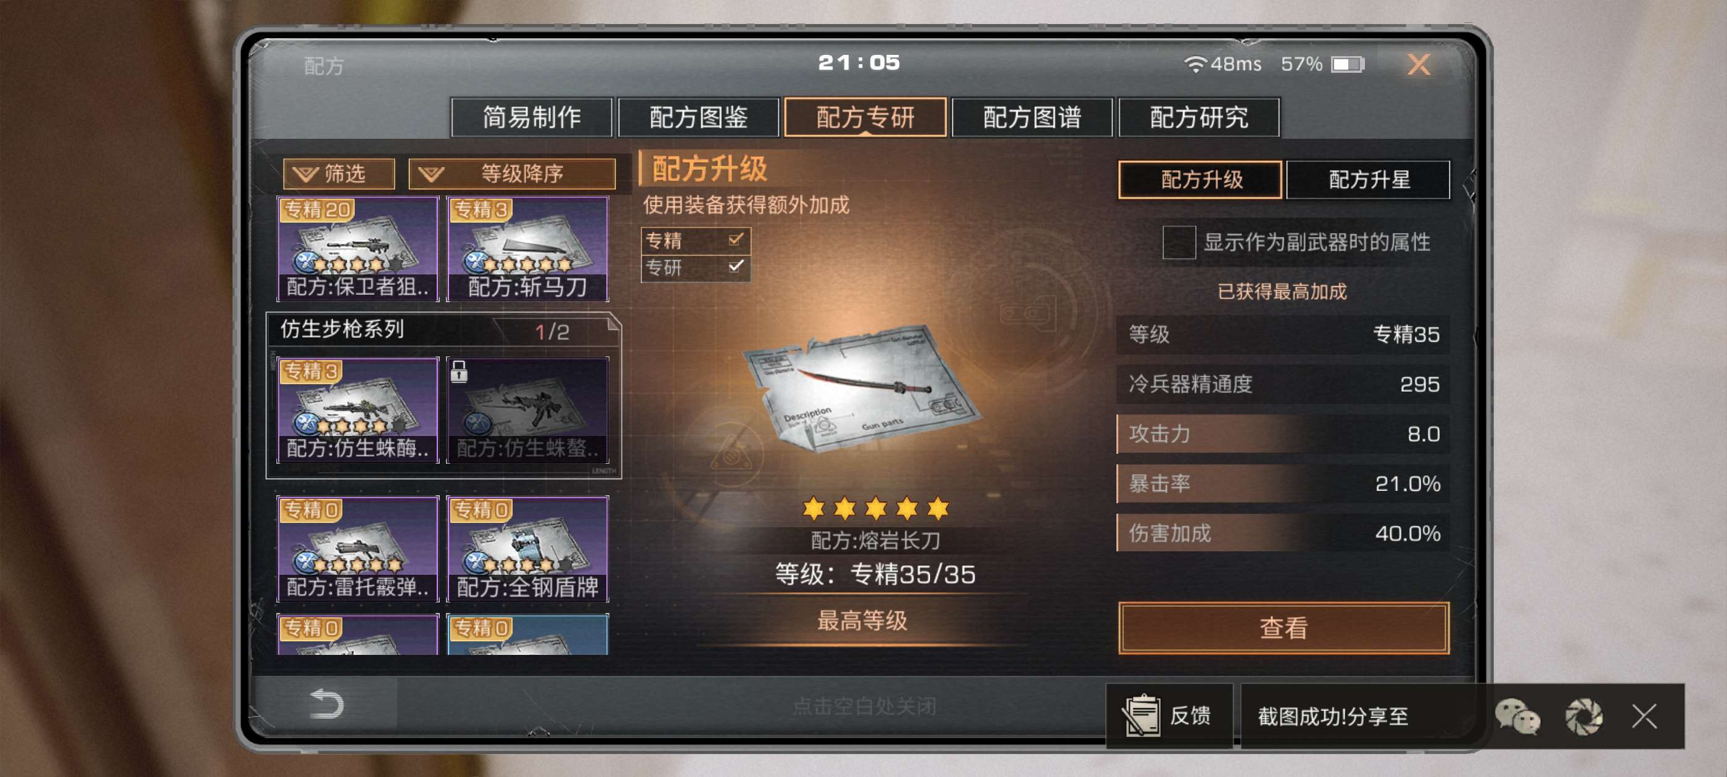The image size is (1727, 777).
Task: Click the 查看 button
Action: [1283, 628]
